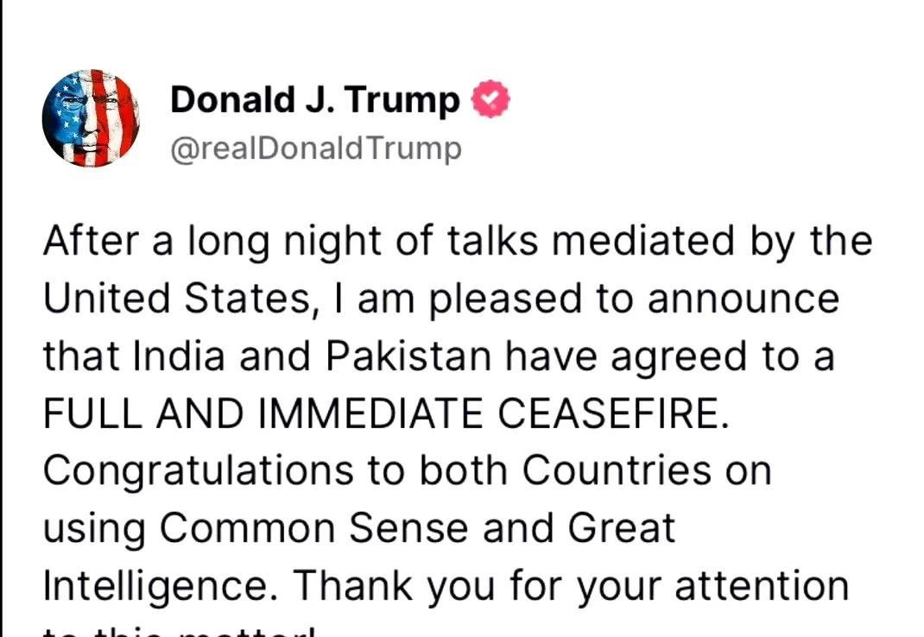924x637 pixels.
Task: Select the word "agreed" in the post
Action: (678, 358)
